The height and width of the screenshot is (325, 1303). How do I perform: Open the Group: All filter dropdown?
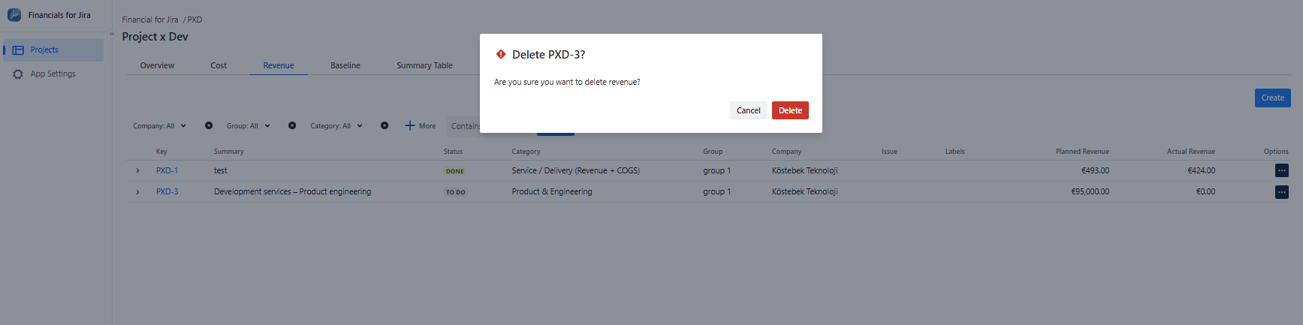tap(248, 126)
